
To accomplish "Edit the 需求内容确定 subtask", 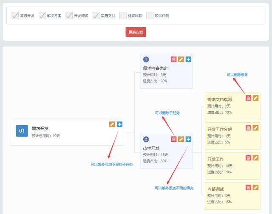I will [181, 59].
